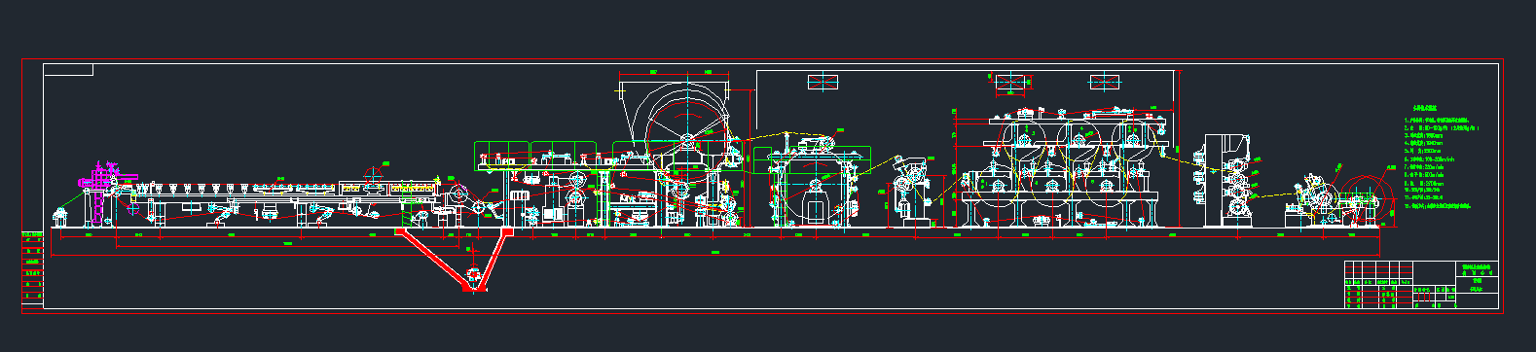1536x352 pixels.
Task: Select the leftmost crossed rectangle near the top
Action: pos(823,83)
